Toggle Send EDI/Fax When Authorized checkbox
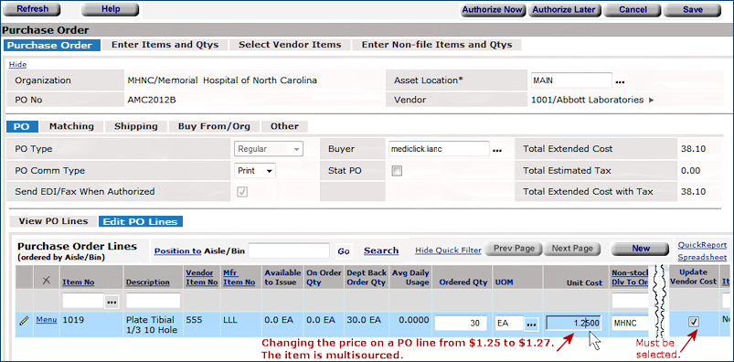Screen dimensions: 734x362 [242, 192]
